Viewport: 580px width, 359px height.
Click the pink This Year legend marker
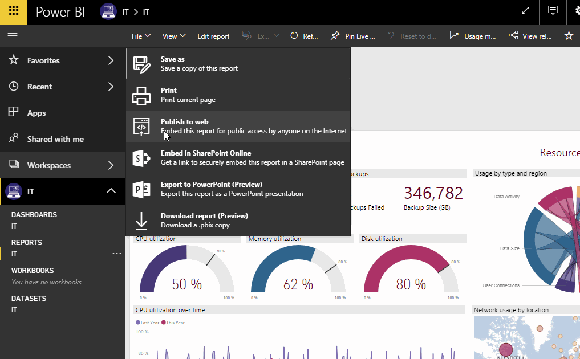[x=164, y=323]
